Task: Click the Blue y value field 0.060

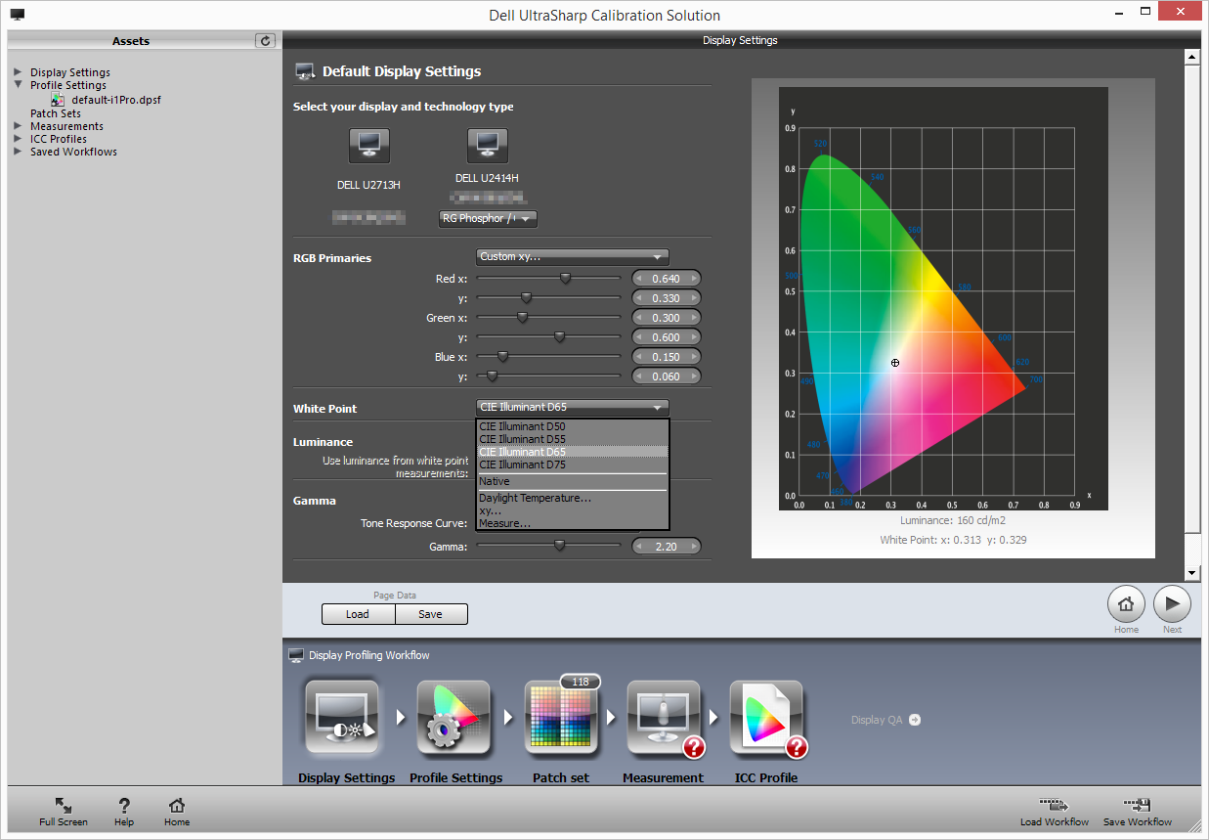Action: pyautogui.click(x=666, y=376)
